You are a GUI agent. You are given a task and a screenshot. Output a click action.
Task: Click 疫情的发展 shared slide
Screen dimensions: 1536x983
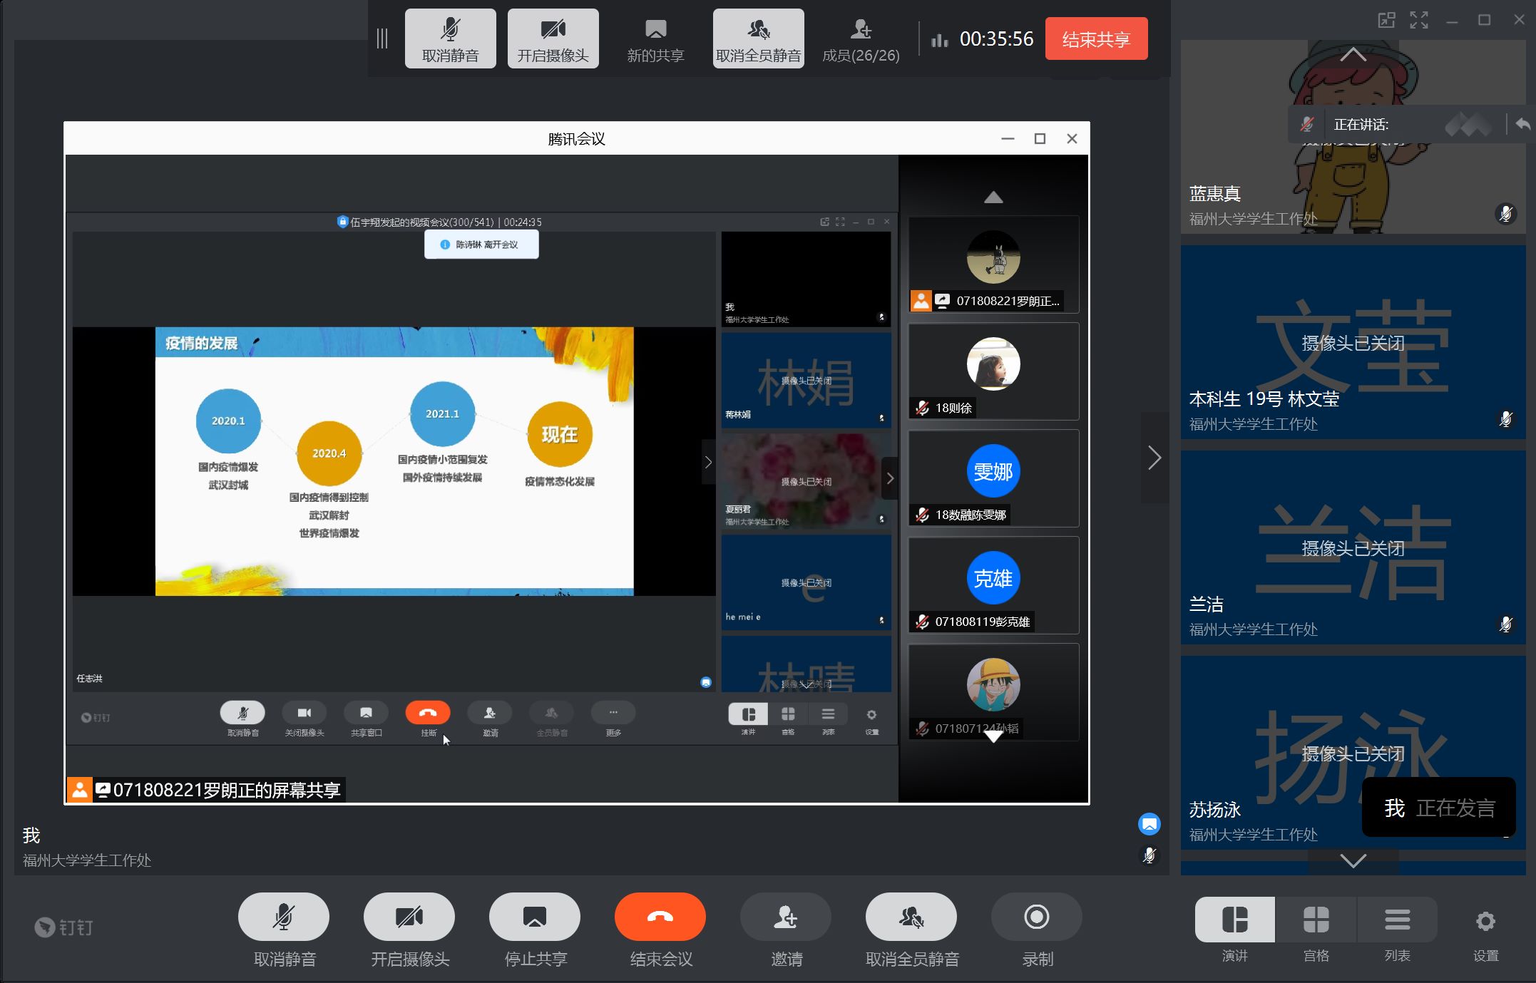click(394, 461)
